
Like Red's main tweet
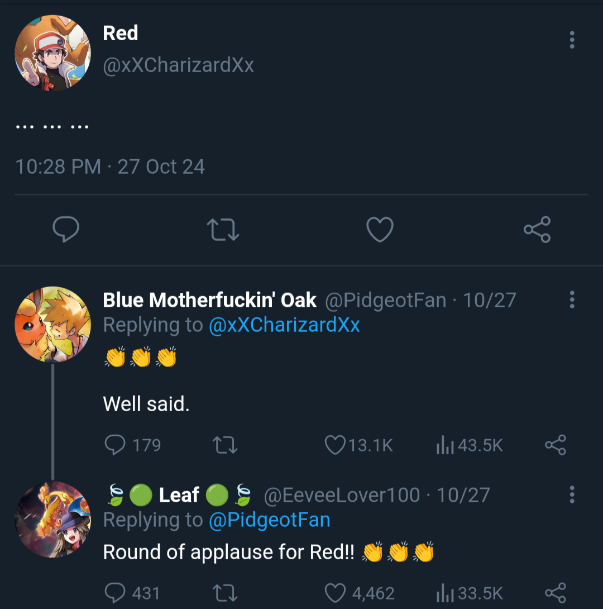tap(380, 230)
